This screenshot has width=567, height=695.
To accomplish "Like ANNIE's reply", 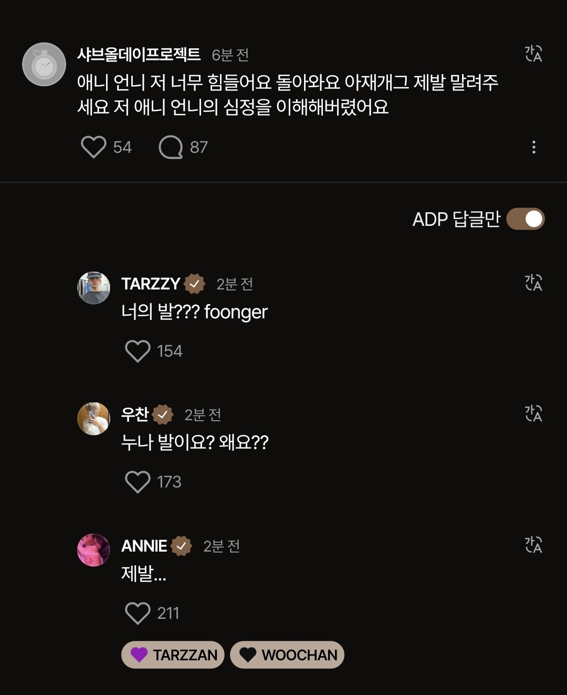I will [138, 613].
